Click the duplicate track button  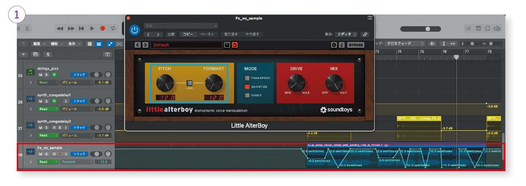35,54
